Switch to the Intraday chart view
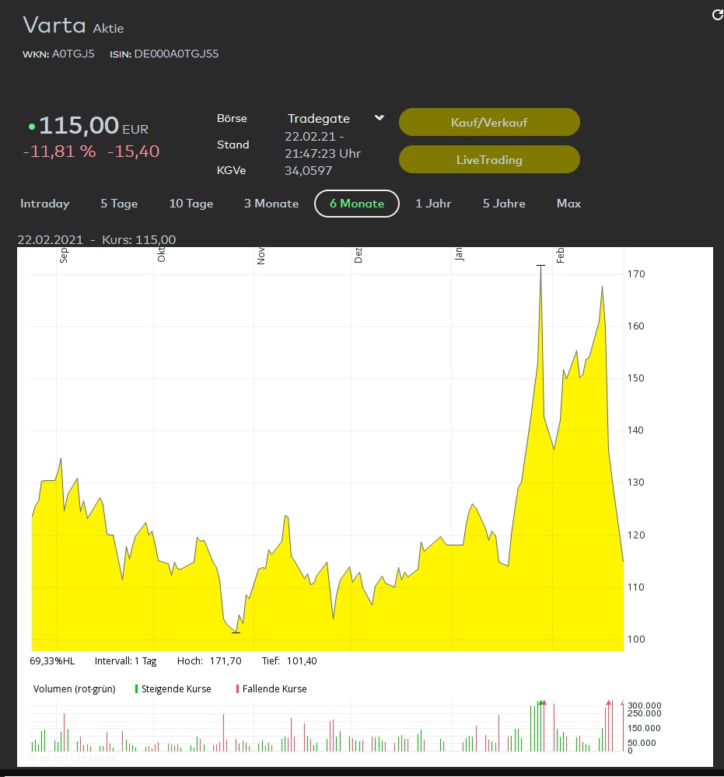The height and width of the screenshot is (777, 724). tap(45, 204)
